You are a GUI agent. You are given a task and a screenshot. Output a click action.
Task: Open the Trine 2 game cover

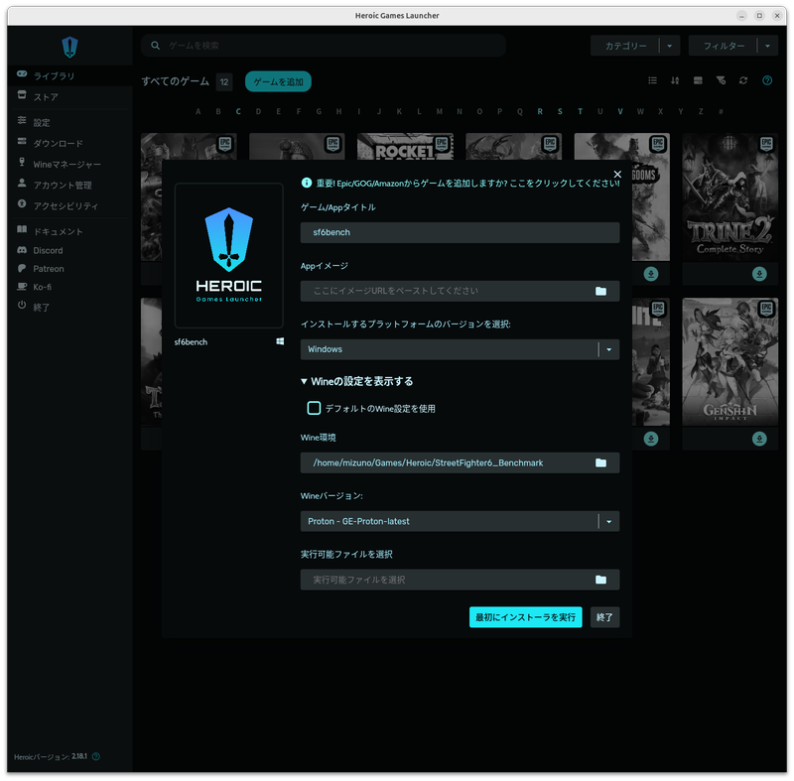coord(729,196)
